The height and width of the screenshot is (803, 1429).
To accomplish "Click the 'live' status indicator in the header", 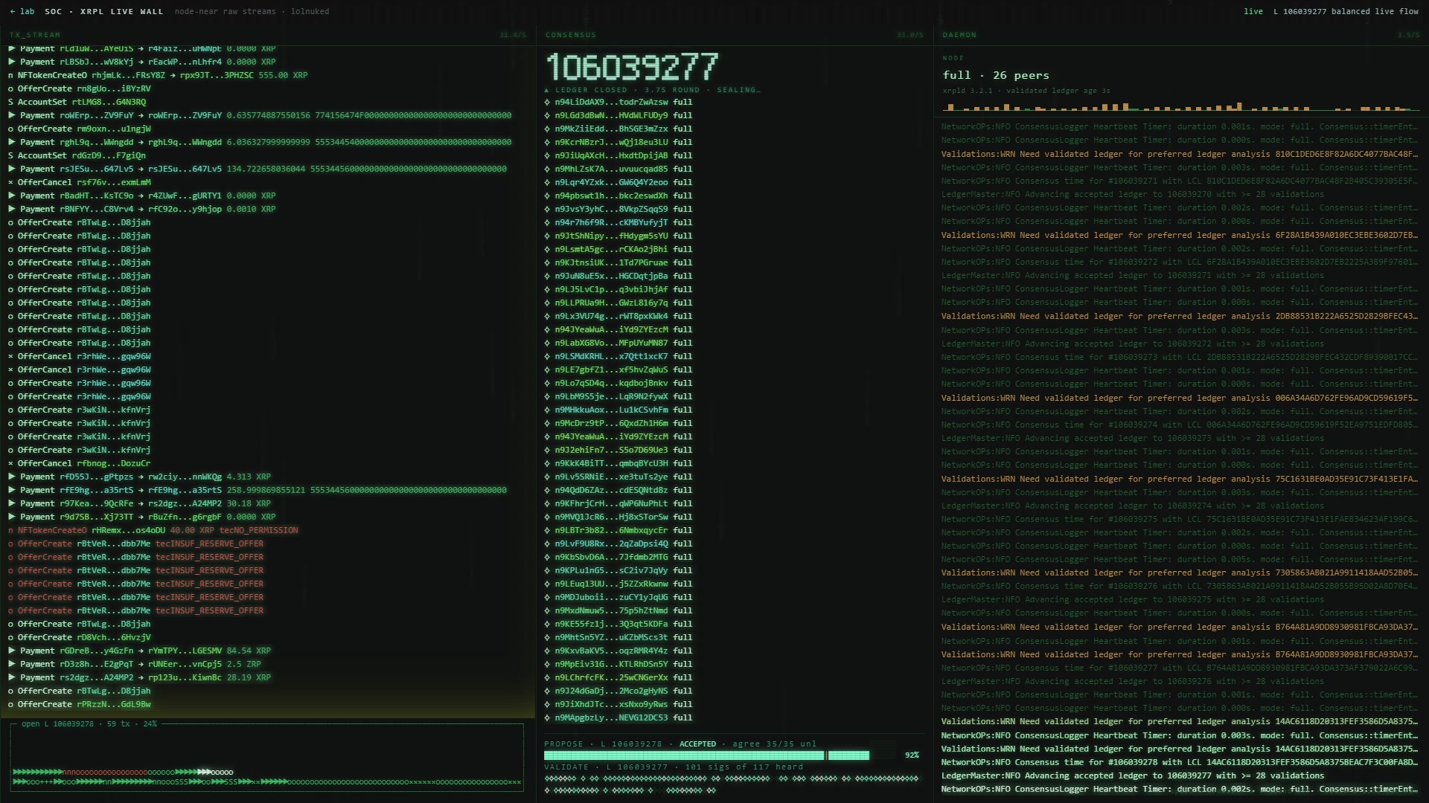I will click(1253, 11).
